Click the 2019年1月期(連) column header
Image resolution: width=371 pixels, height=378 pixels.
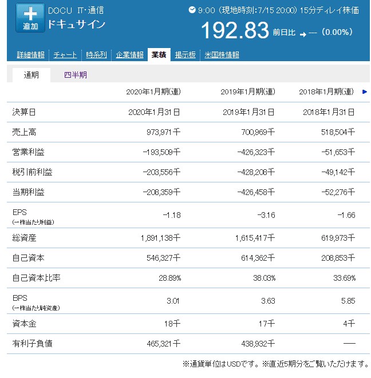tap(248, 92)
